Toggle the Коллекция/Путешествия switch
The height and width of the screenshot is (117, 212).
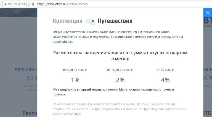tap(90, 21)
